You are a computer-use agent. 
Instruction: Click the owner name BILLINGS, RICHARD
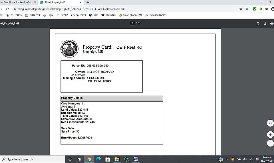(100, 72)
